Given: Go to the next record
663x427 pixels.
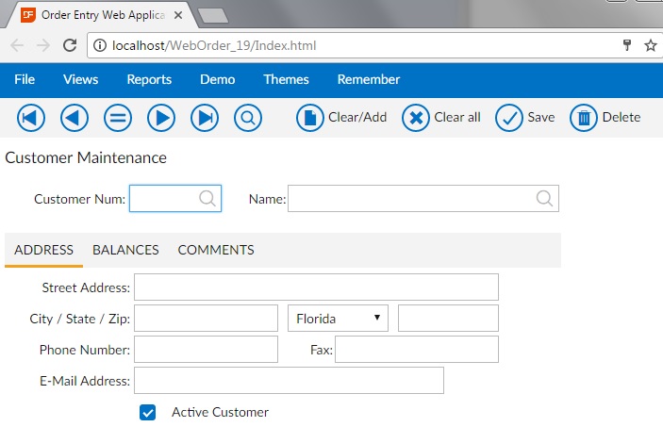Looking at the screenshot, I should [x=161, y=118].
